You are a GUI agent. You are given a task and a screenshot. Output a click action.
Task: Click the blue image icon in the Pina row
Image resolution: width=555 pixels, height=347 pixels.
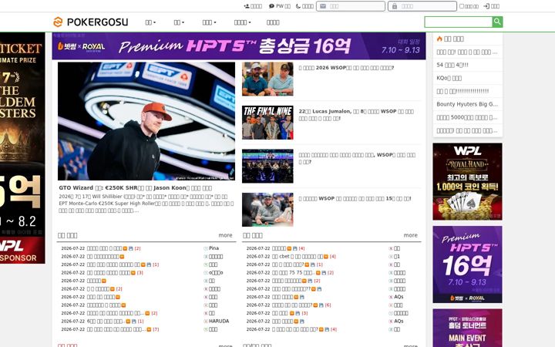(x=130, y=248)
